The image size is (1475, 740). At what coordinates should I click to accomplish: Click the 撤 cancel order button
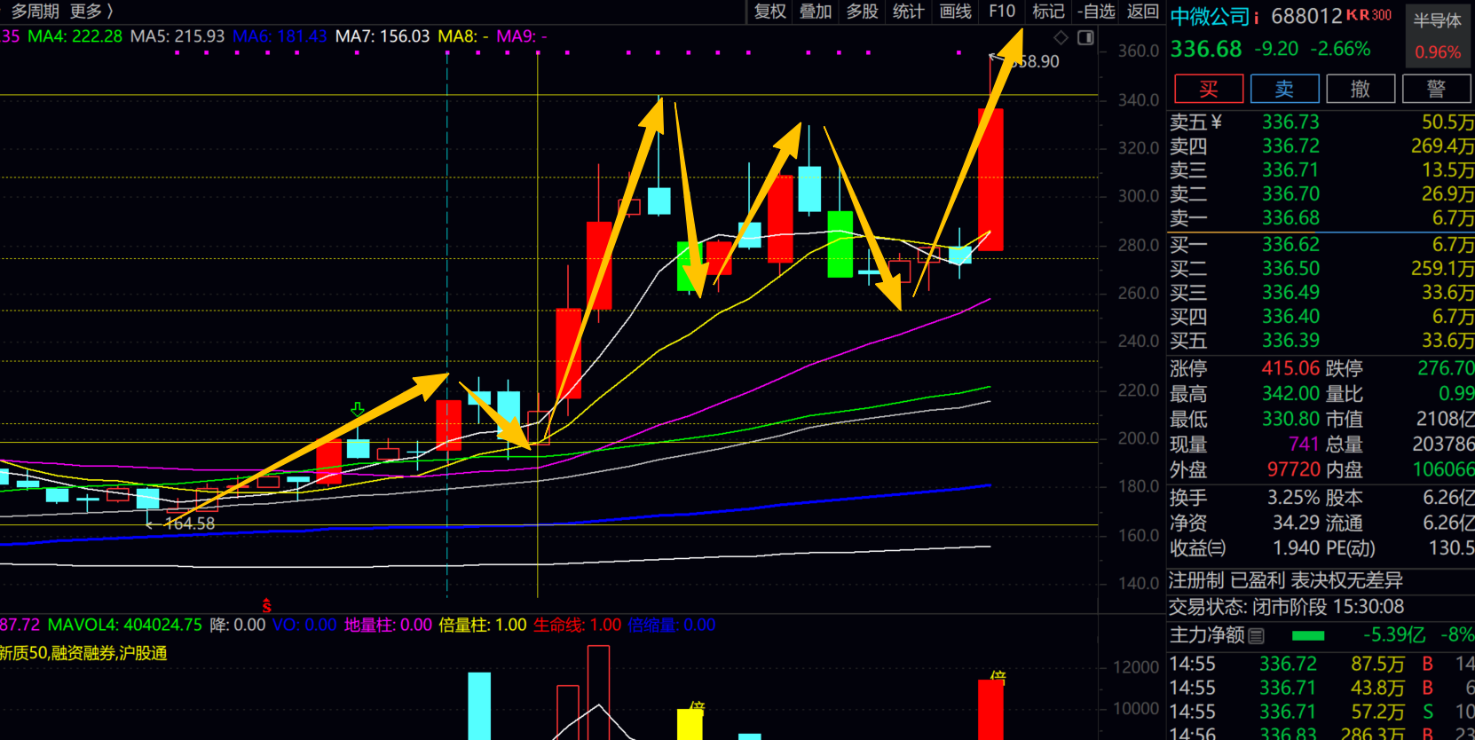point(1360,89)
